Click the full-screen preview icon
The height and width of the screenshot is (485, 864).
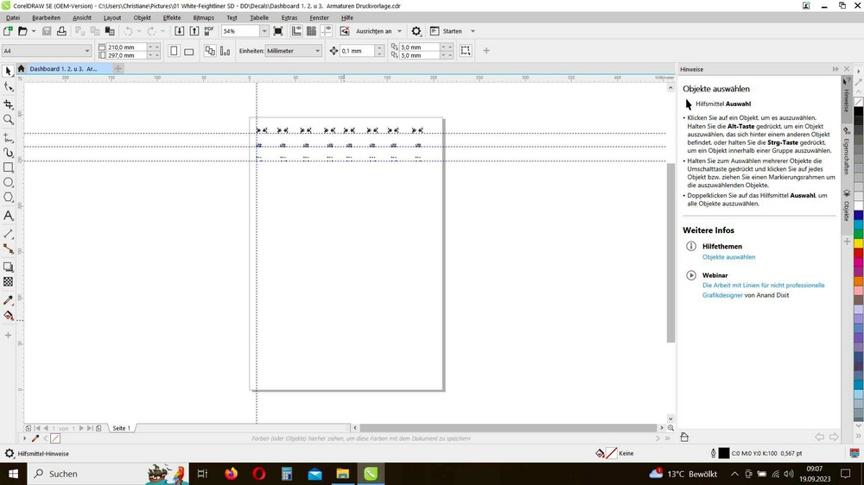pos(277,31)
